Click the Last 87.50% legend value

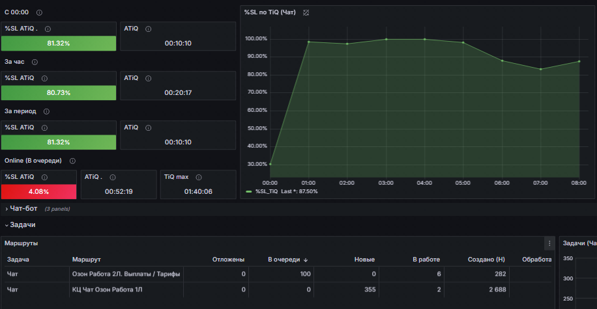(299, 191)
